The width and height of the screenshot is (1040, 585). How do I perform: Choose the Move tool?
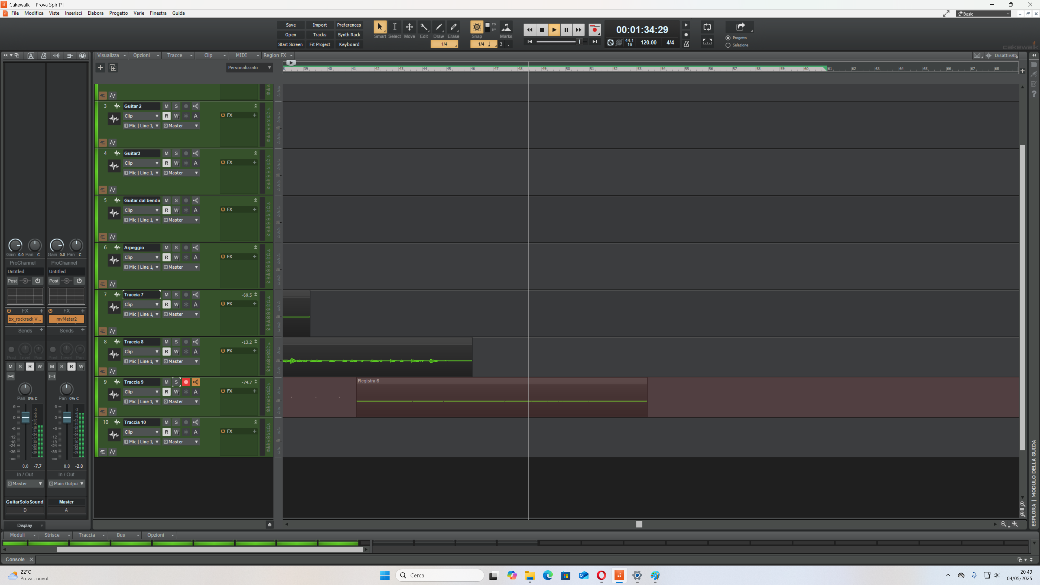pos(409,27)
